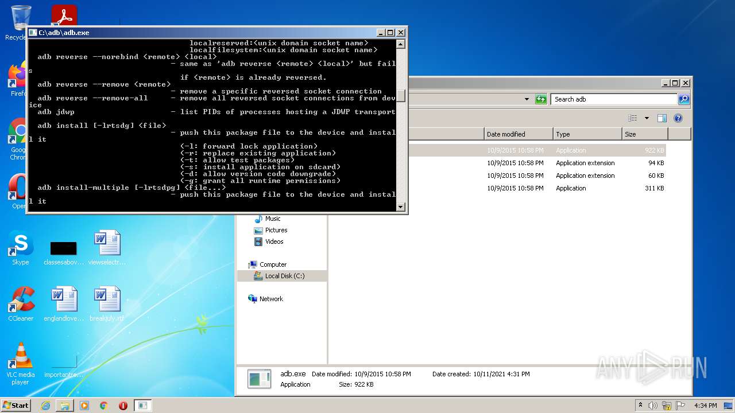Open viewselectr Word document on desktop
This screenshot has height=413, width=735.
[107, 248]
